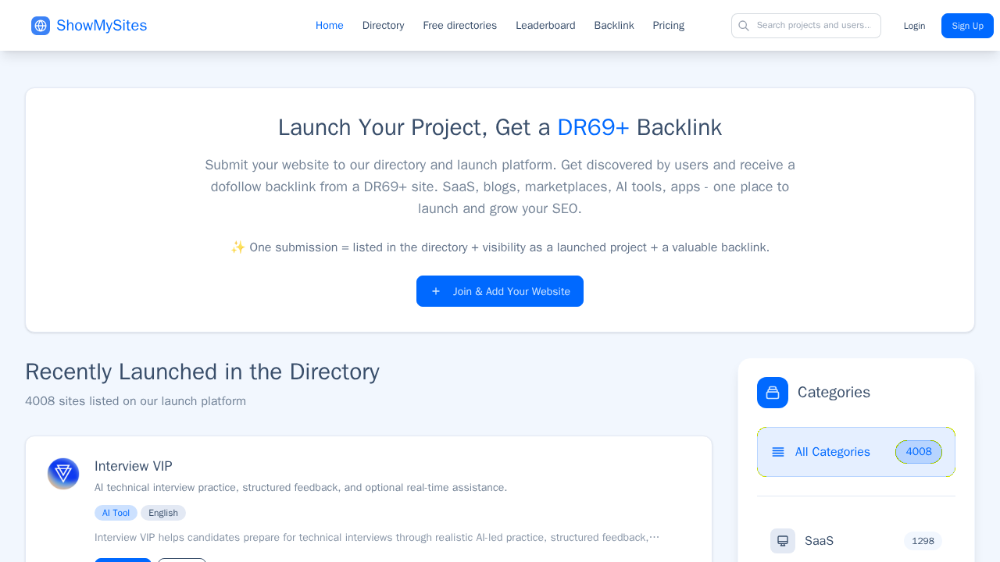Click the All Categories list icon
The image size is (1000, 562).
(778, 452)
